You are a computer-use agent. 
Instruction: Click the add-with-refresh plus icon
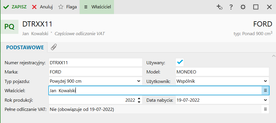coord(219,7)
